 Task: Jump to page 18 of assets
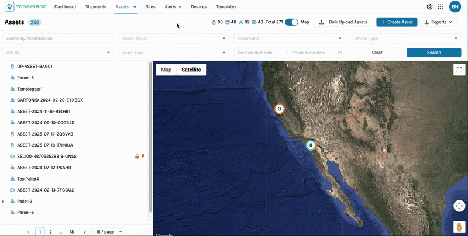(71, 232)
